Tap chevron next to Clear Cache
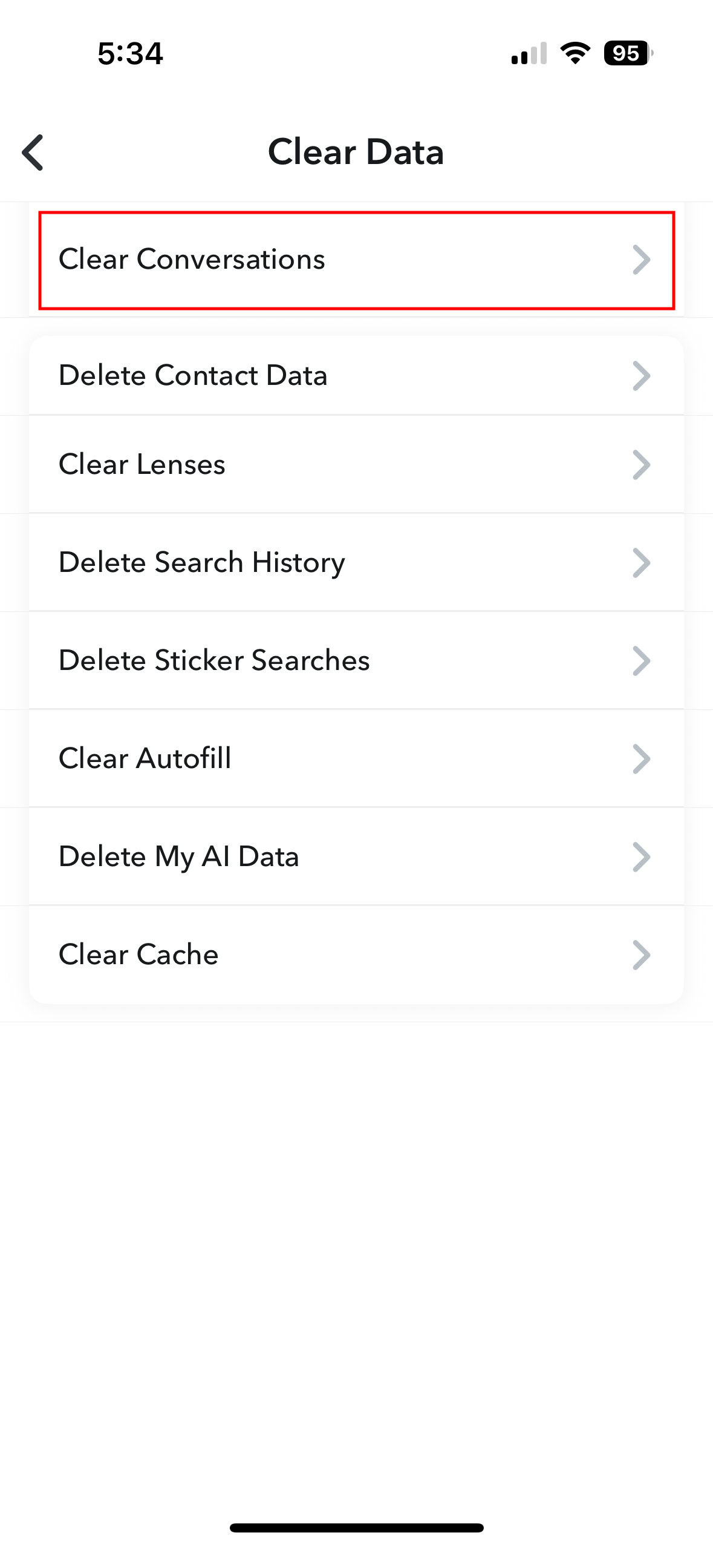This screenshot has height=1547, width=713. pos(642,954)
